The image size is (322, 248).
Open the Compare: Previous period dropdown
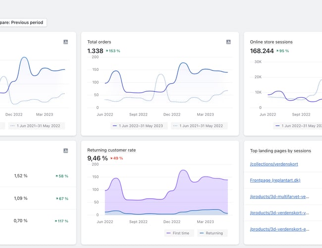click(x=23, y=22)
